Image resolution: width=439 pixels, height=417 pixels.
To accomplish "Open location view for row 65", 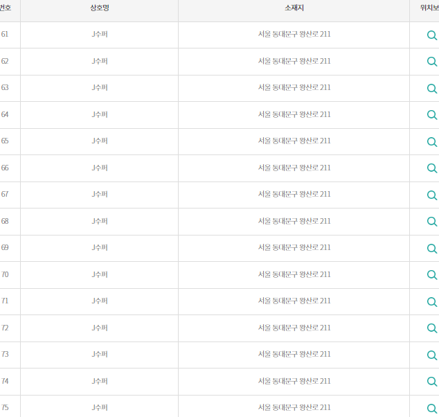I will (x=432, y=142).
